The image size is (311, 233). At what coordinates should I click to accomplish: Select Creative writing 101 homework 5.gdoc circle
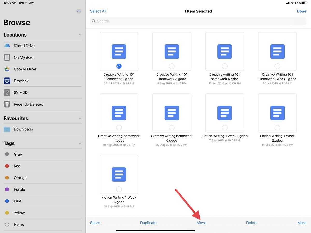tap(225, 66)
